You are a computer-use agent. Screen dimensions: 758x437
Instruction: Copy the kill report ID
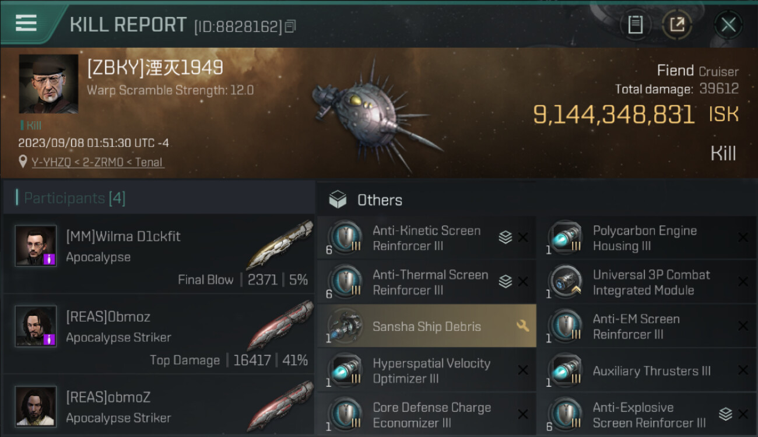click(x=290, y=26)
